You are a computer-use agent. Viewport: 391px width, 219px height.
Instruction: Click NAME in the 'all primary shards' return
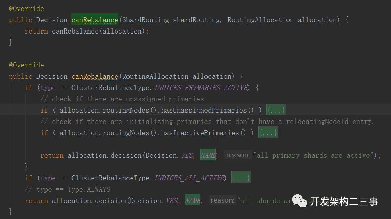point(208,155)
